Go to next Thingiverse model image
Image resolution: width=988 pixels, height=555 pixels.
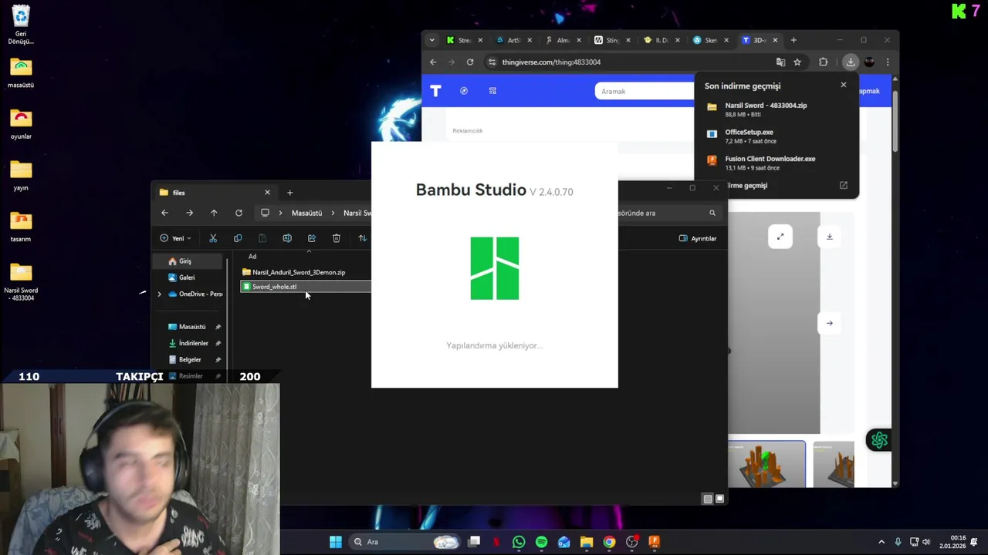830,323
